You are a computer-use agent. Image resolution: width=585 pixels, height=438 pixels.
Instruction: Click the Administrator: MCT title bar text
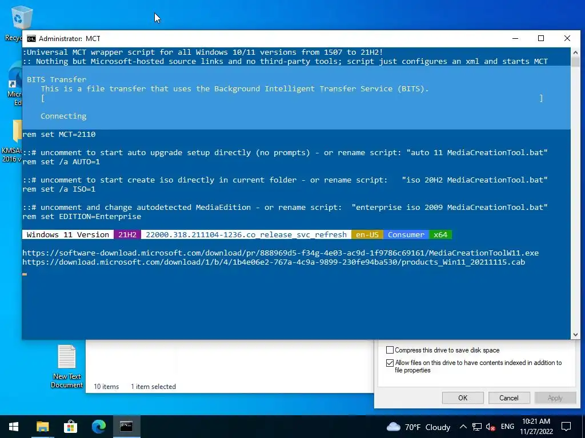69,39
